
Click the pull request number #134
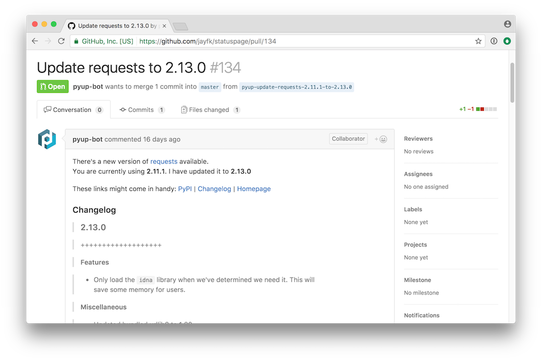click(x=226, y=67)
